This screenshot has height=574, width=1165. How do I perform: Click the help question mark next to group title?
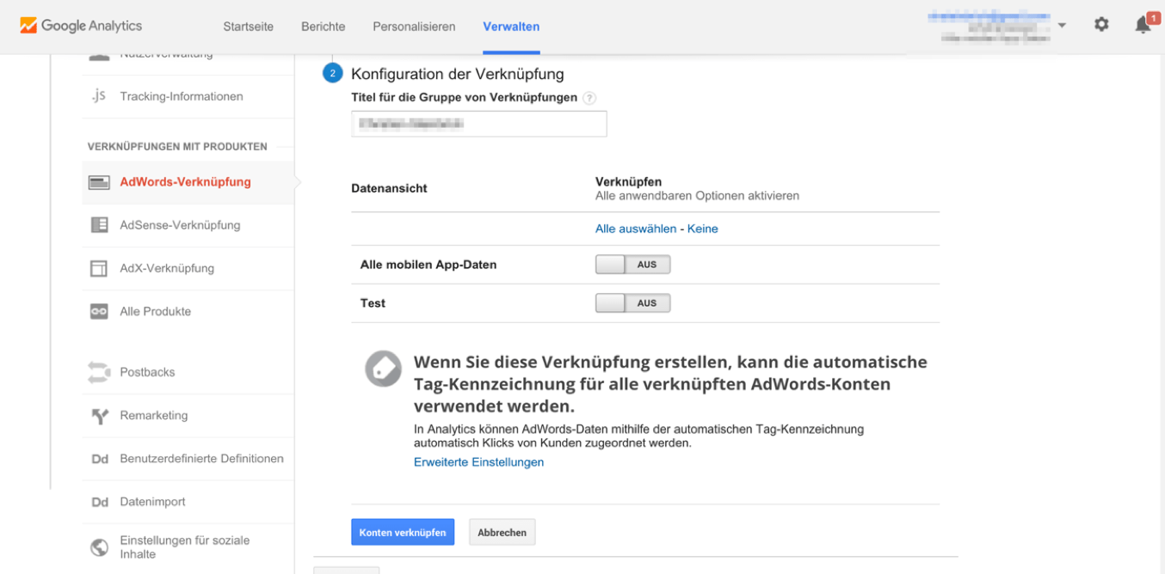(x=589, y=98)
